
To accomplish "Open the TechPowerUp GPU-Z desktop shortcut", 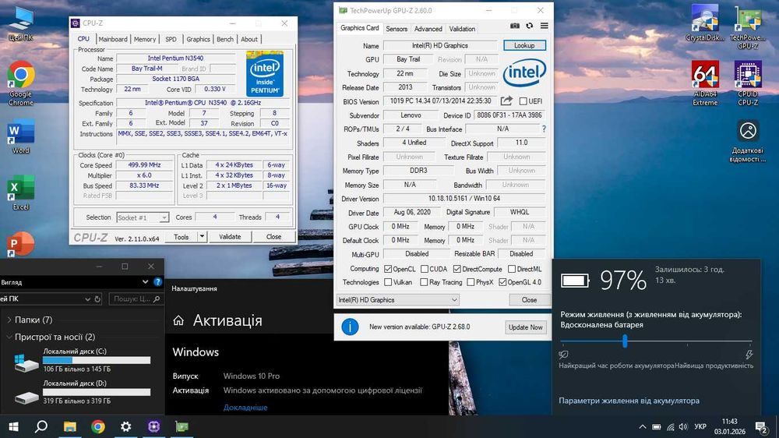I will pos(748,27).
